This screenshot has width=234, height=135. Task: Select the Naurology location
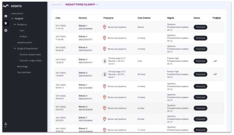[x=22, y=66]
